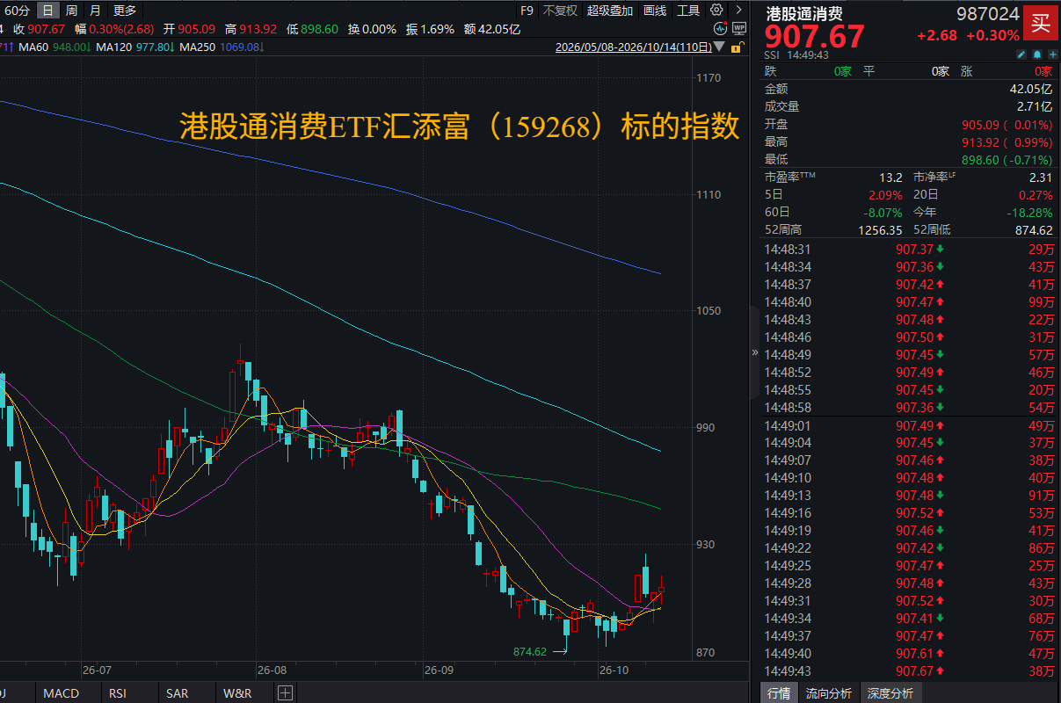
Task: Switch to the SAR indicator tab
Action: 177,693
